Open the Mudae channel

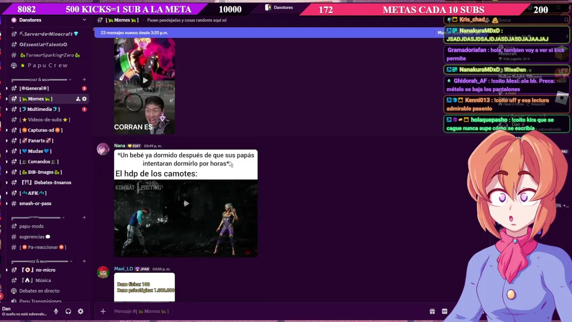(36, 151)
